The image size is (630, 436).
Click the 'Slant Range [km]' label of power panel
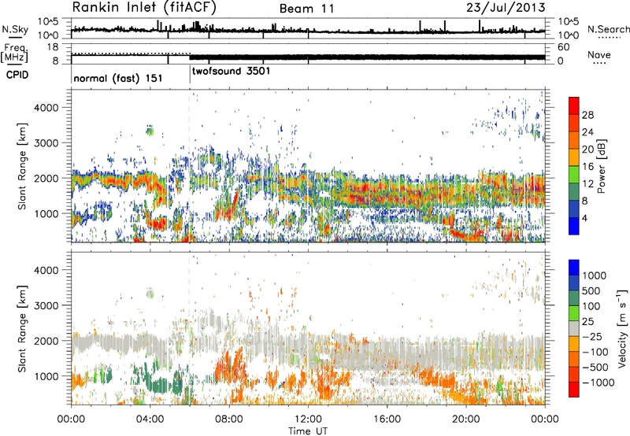tap(22, 166)
